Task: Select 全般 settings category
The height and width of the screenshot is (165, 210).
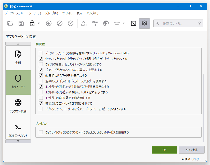Action: pos(18,58)
